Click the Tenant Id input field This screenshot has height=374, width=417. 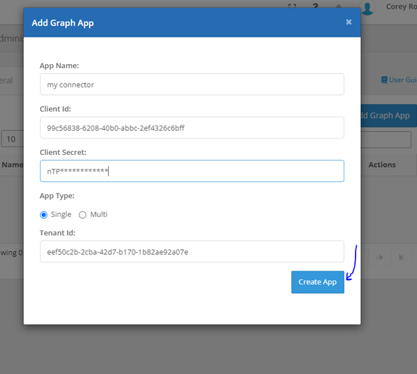tap(192, 252)
